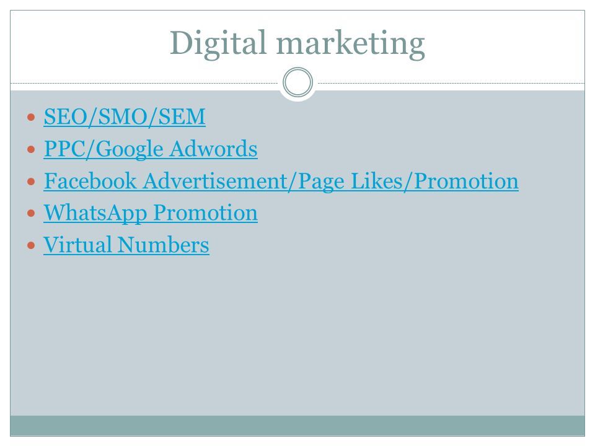Click the bullet beside Virtual Numbers
This screenshot has width=595, height=446.
coord(31,245)
